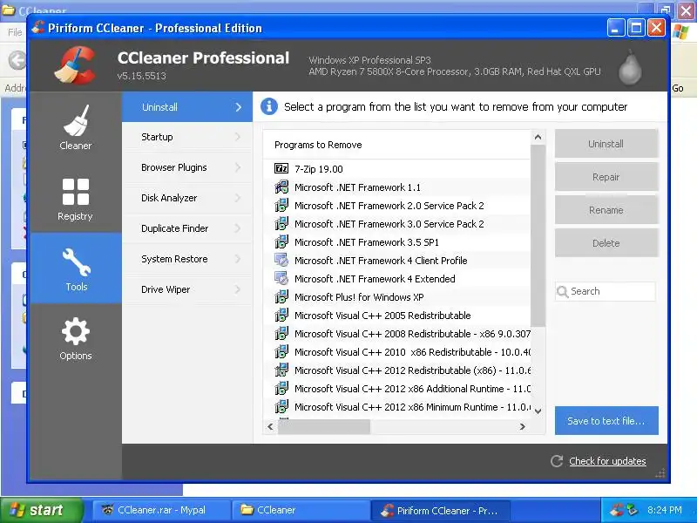The width and height of the screenshot is (697, 523).
Task: Select the Tools wrench icon
Action: pos(77,262)
